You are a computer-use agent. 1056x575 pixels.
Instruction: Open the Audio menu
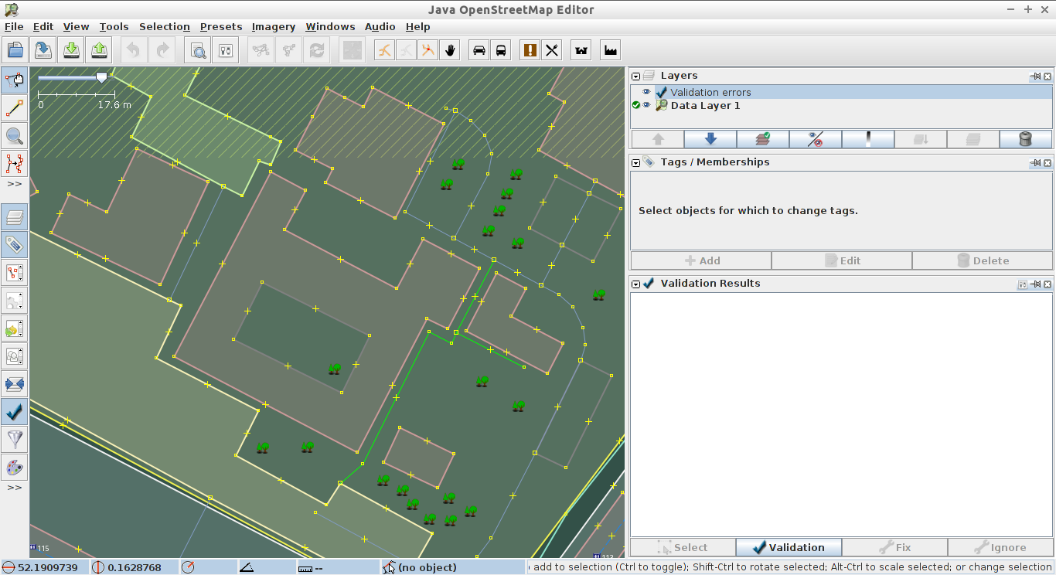tap(380, 26)
